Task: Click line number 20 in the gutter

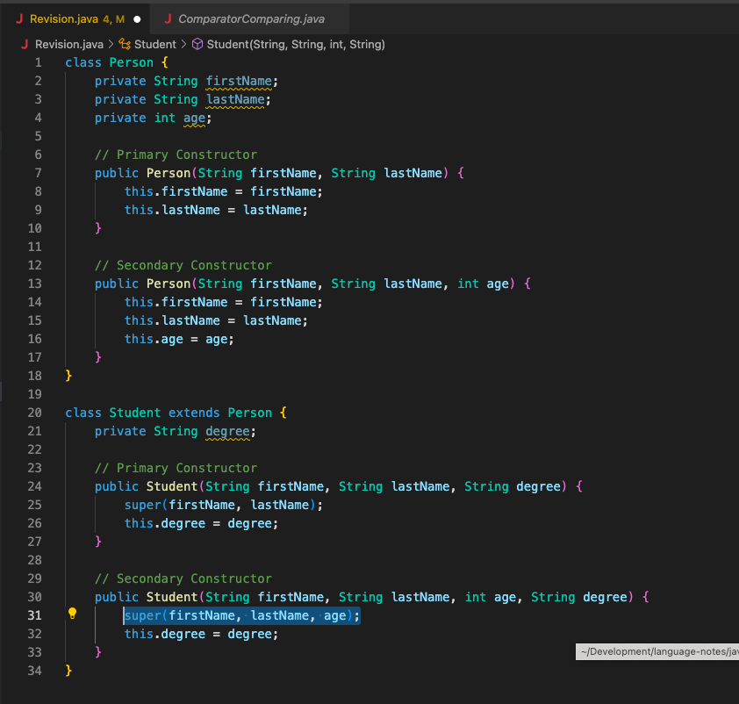Action: tap(34, 413)
